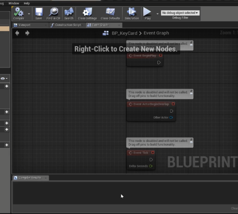The height and width of the screenshot is (214, 238).
Task: Click ActorBeginOverlap execution output pin
Action: coord(171,111)
